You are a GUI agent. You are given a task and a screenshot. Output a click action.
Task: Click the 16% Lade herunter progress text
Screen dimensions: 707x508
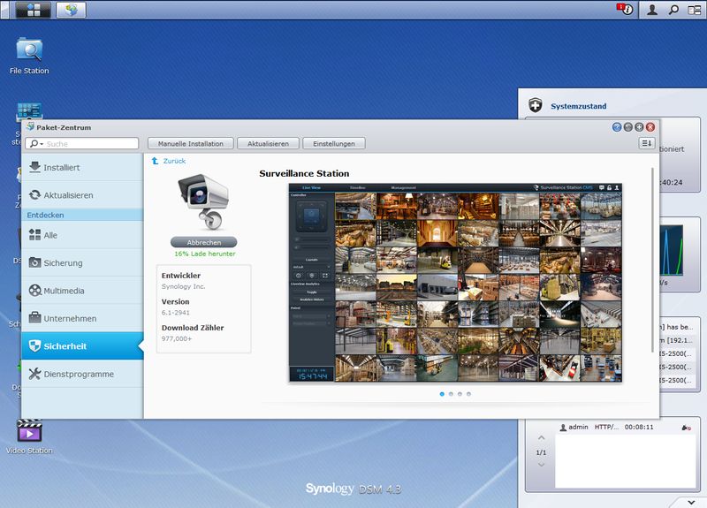(x=205, y=254)
